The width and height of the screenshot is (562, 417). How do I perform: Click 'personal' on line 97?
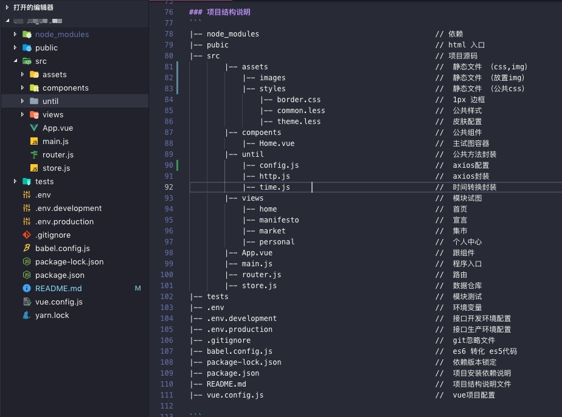point(277,242)
